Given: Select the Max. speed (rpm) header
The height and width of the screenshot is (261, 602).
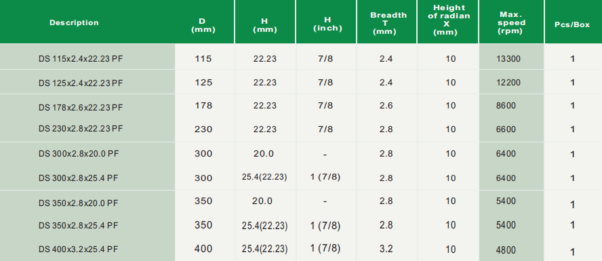Looking at the screenshot, I should coord(511,22).
